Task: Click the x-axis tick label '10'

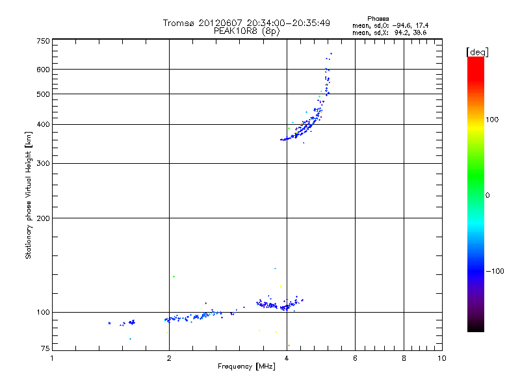Action: [442, 359]
